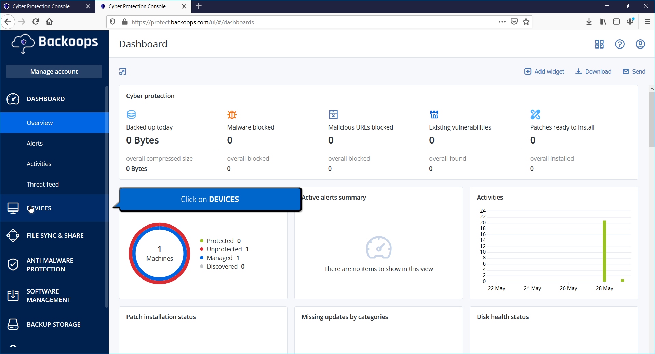Image resolution: width=655 pixels, height=354 pixels.
Task: Click the Backup Storage drive icon
Action: [x=13, y=324]
